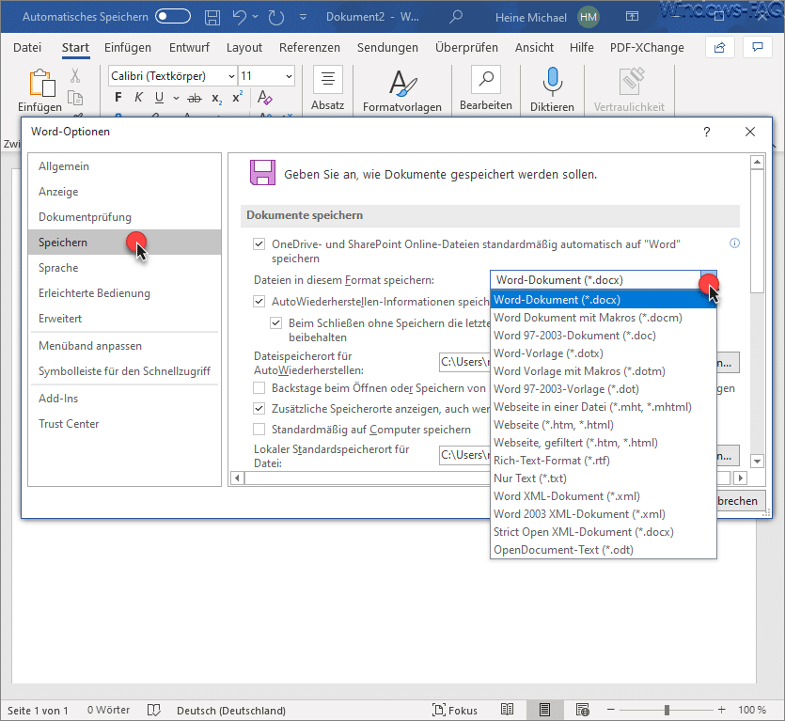Viewport: 785px width, 721px height.
Task: Expand underline style dropdown arrow
Action: coord(176,98)
